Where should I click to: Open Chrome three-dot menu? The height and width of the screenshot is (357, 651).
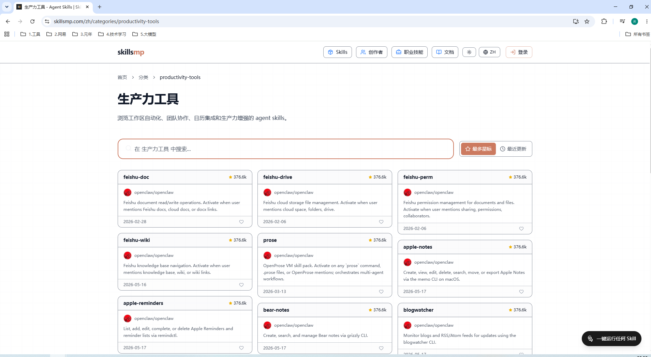coord(647,21)
